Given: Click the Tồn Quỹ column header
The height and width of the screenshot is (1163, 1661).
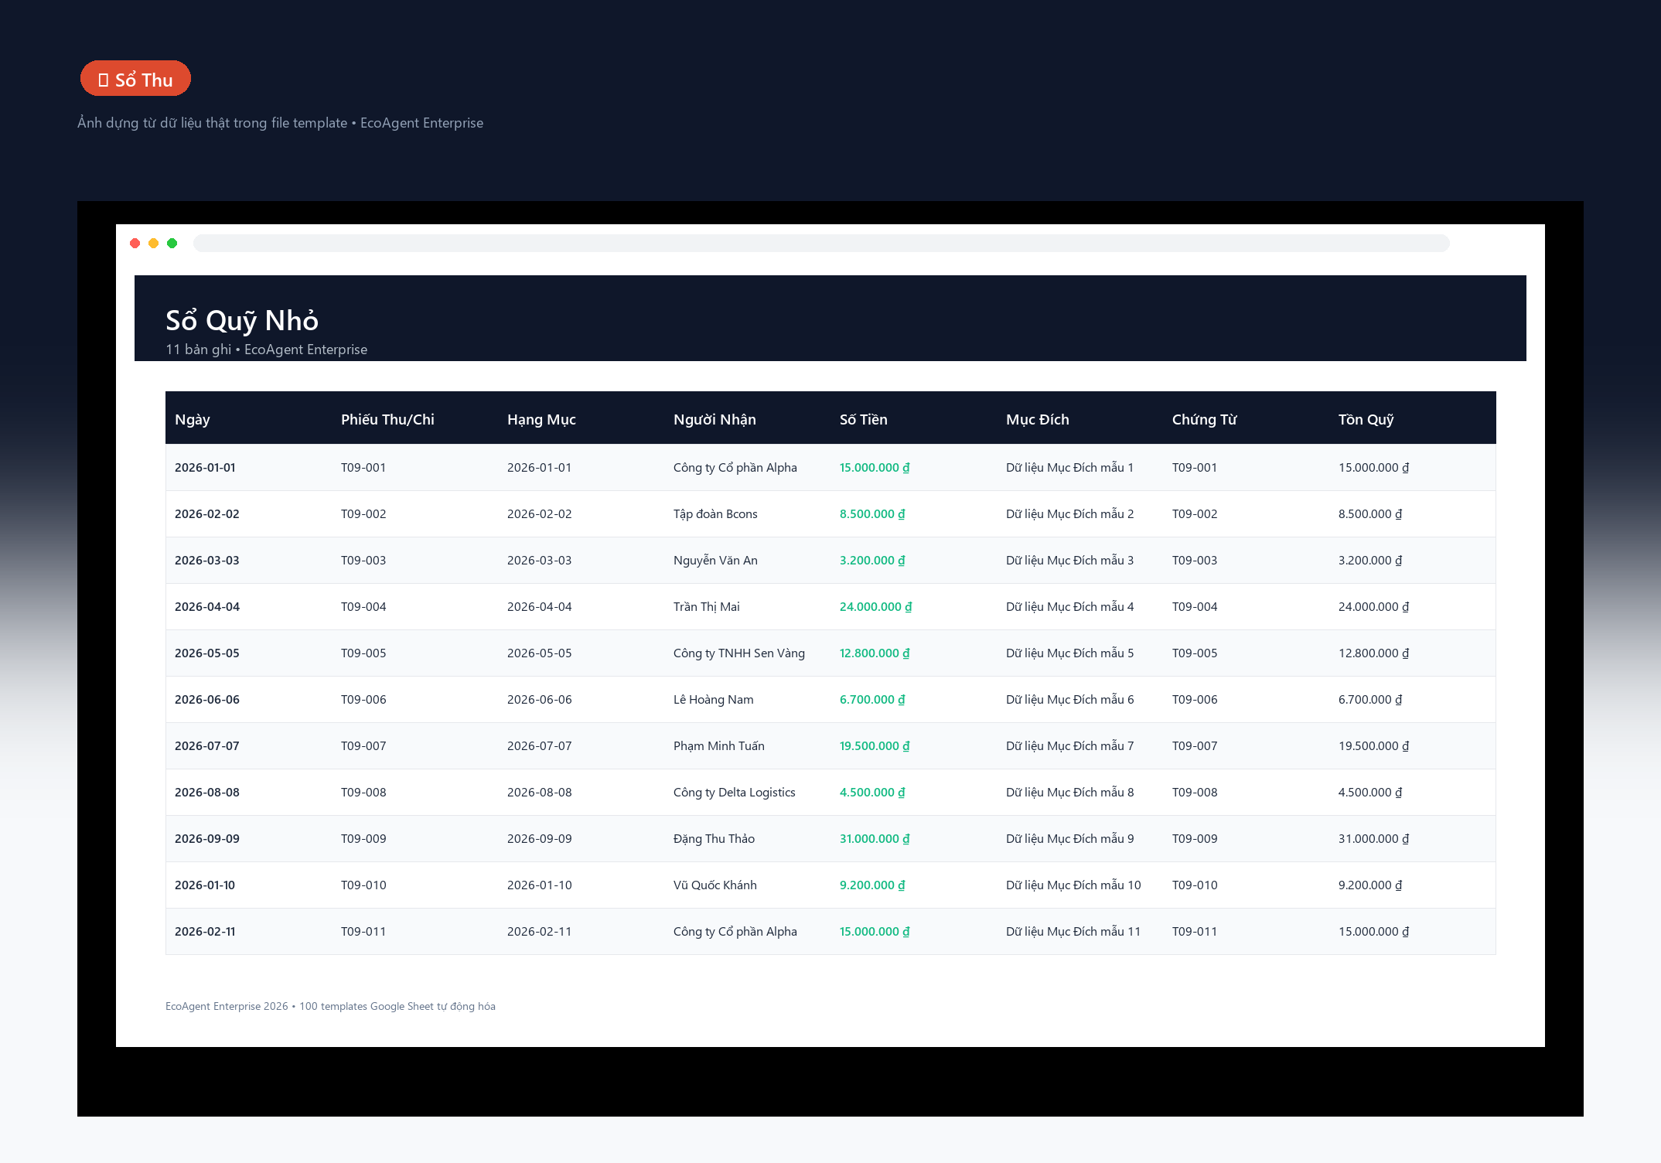Looking at the screenshot, I should [x=1366, y=419].
